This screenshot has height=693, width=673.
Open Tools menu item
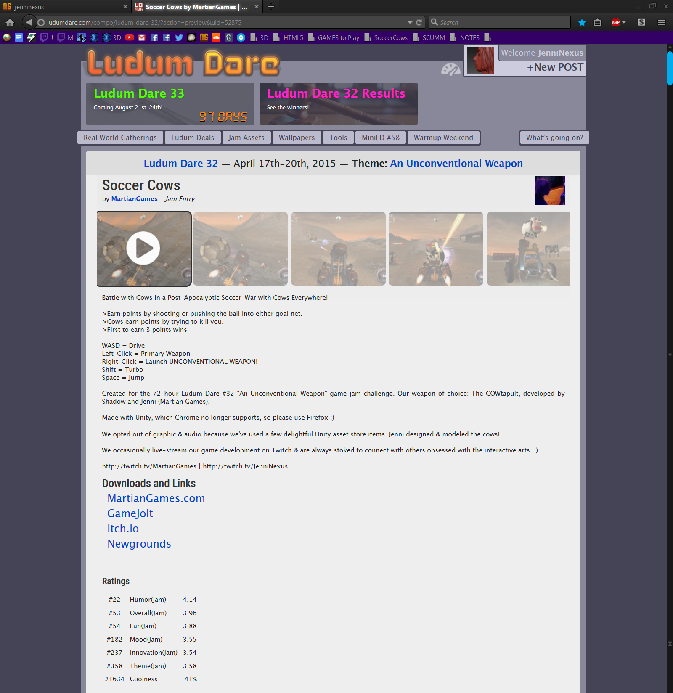[x=338, y=138]
